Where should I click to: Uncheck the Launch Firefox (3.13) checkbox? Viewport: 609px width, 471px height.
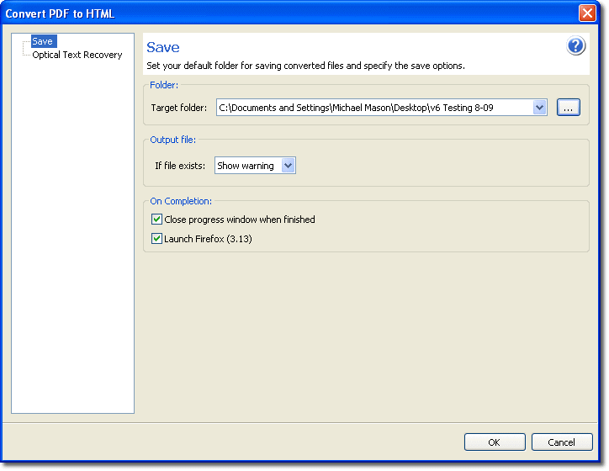tap(156, 239)
